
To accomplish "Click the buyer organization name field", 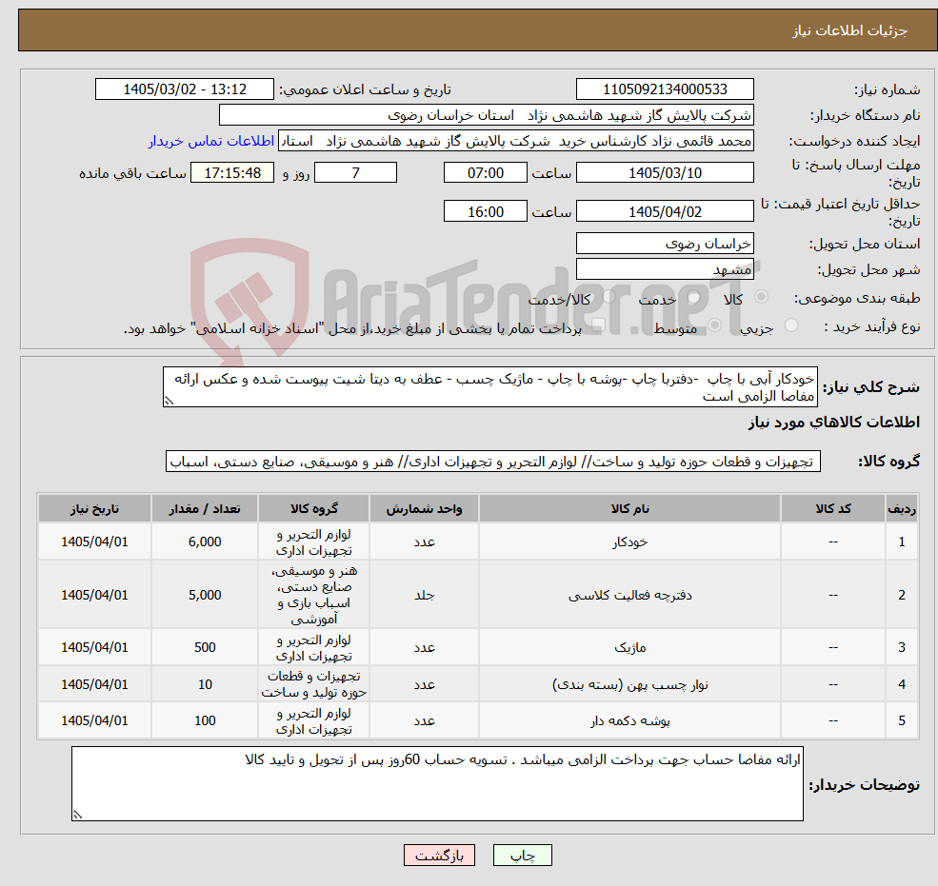I will [x=487, y=115].
